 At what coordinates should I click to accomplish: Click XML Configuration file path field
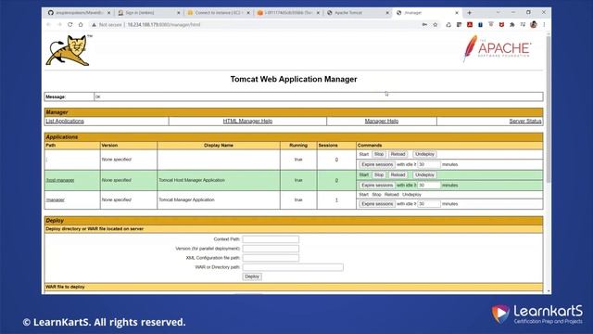tap(271, 258)
